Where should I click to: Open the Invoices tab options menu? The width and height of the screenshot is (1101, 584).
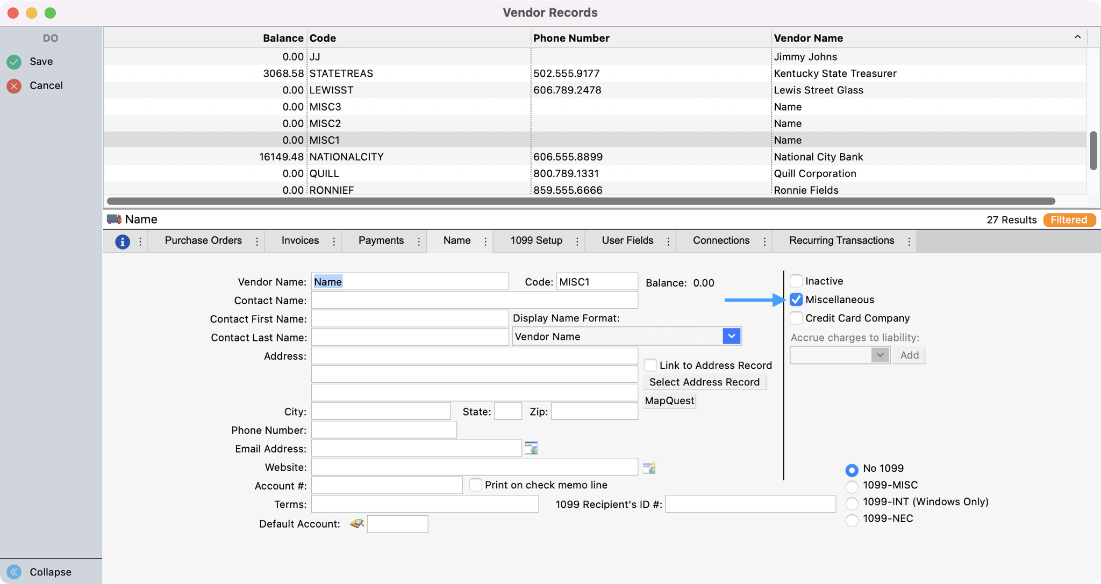coord(334,242)
